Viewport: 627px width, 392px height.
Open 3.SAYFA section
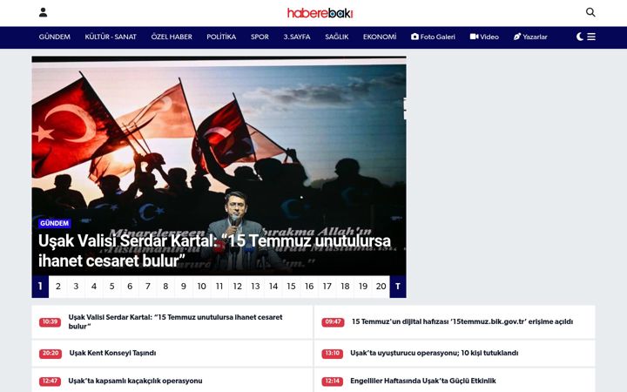[297, 37]
